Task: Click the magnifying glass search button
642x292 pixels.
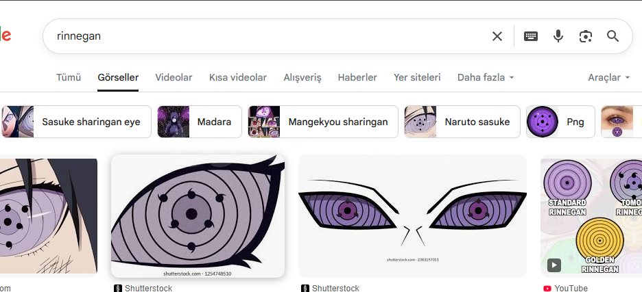Action: tap(613, 36)
